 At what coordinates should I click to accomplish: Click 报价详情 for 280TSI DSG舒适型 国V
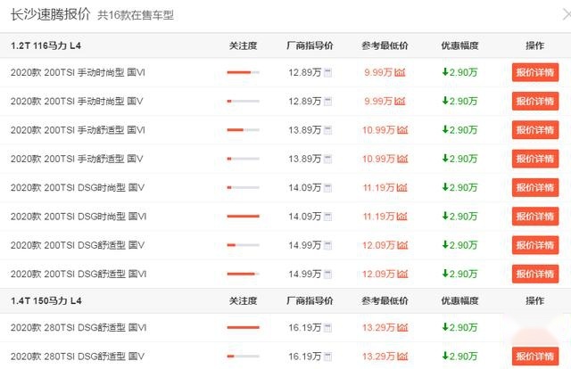(535, 357)
